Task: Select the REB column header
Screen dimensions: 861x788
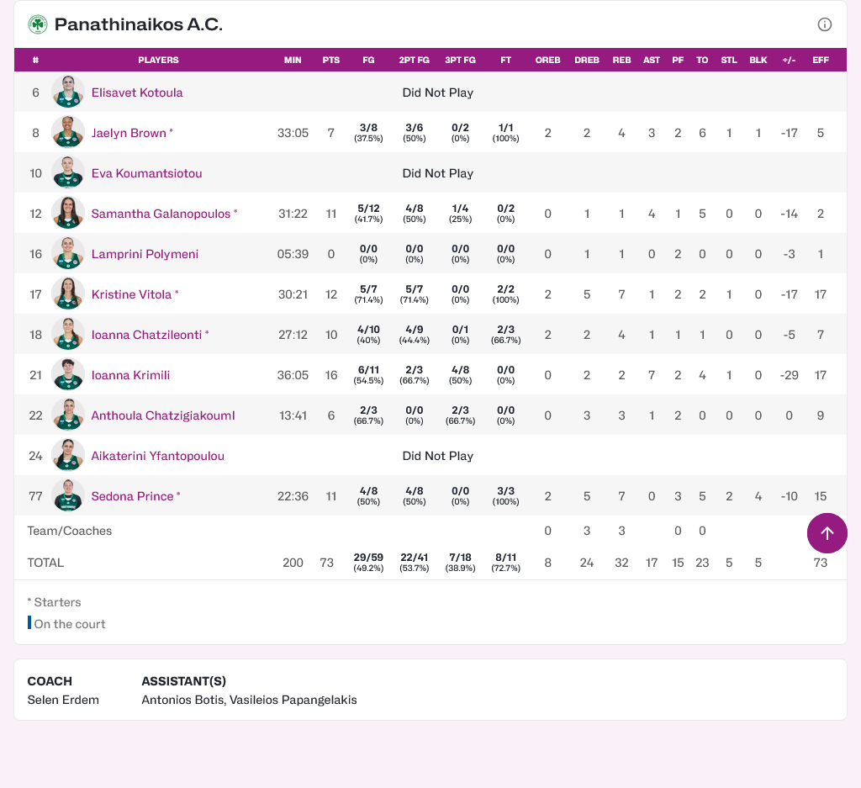Action: point(621,61)
